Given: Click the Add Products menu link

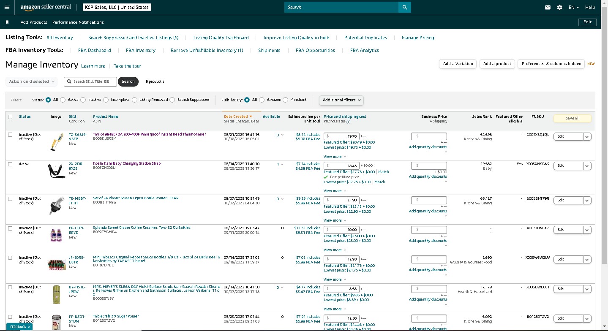Looking at the screenshot, I should (x=33, y=22).
